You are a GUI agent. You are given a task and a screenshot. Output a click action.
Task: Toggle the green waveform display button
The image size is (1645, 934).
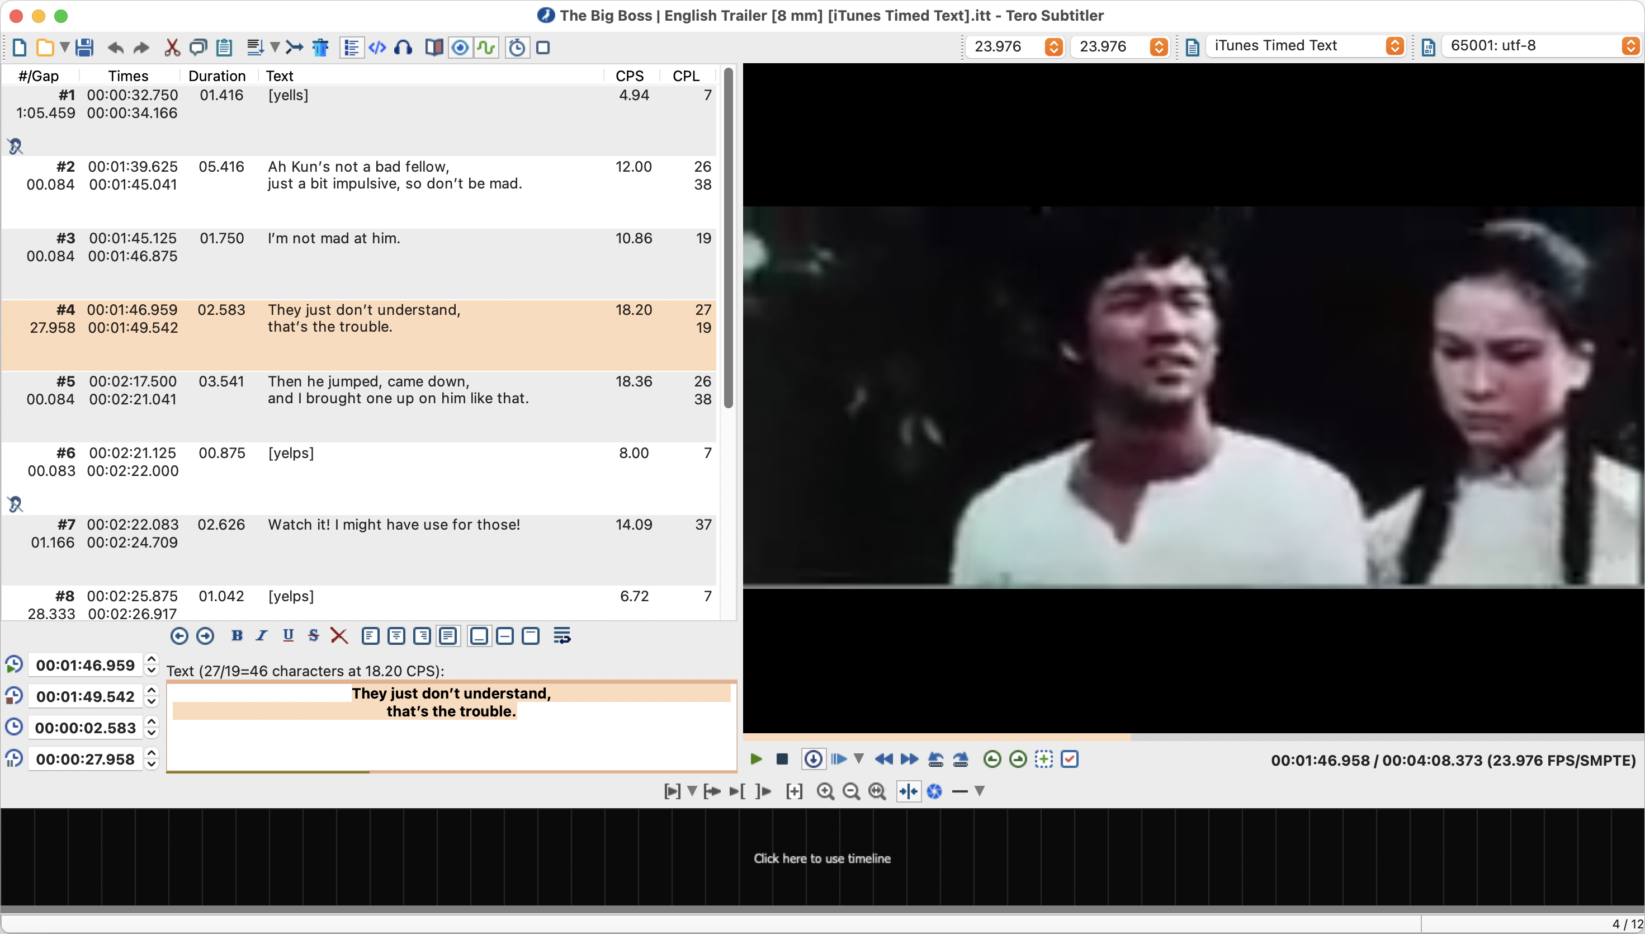tap(486, 48)
